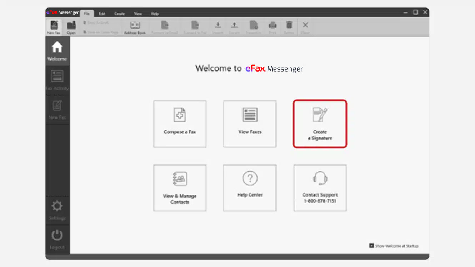Click the Export toolbar icon
This screenshot has width=475, height=267.
(234, 26)
